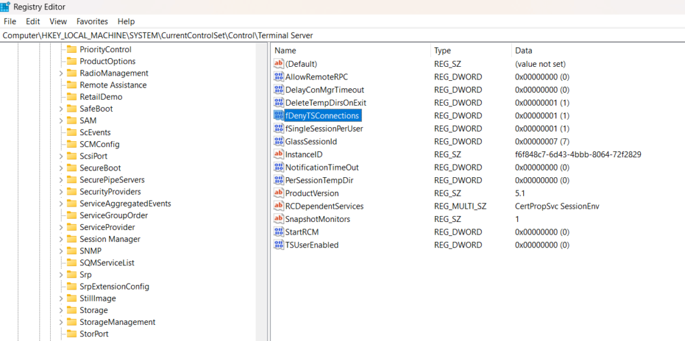This screenshot has height=341, width=685.
Task: Sort values by the Name column header
Action: (x=285, y=51)
